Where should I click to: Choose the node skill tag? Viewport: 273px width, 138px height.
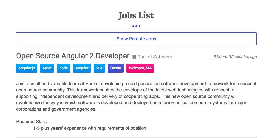pos(64,68)
